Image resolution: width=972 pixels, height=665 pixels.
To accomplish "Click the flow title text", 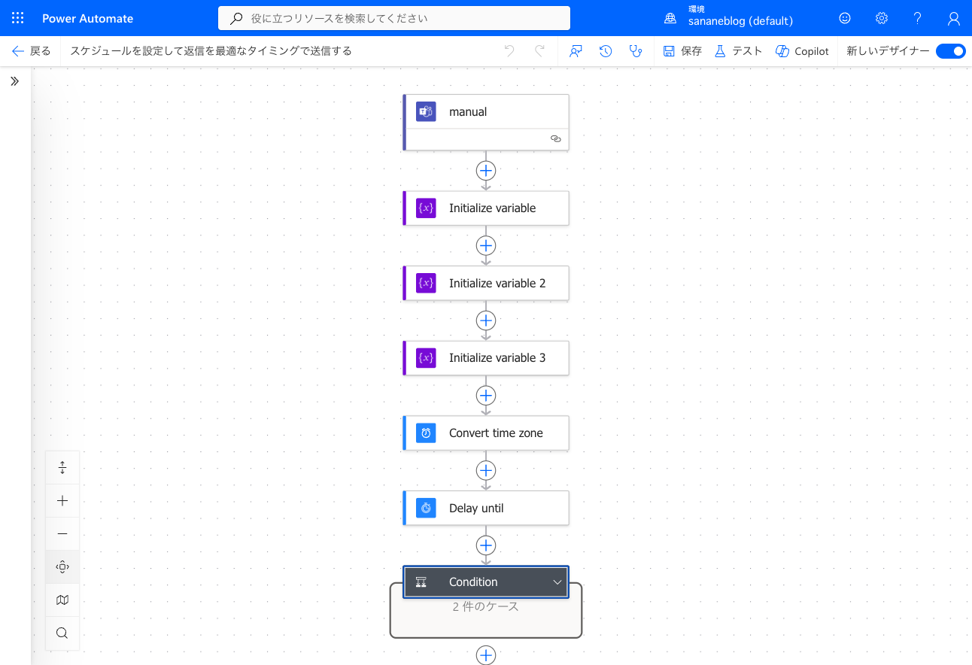I will click(x=211, y=51).
